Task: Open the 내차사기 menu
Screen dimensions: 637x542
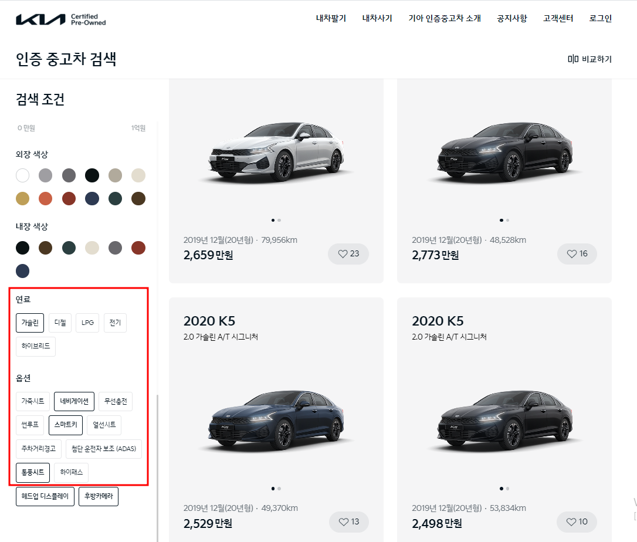Action: [377, 18]
